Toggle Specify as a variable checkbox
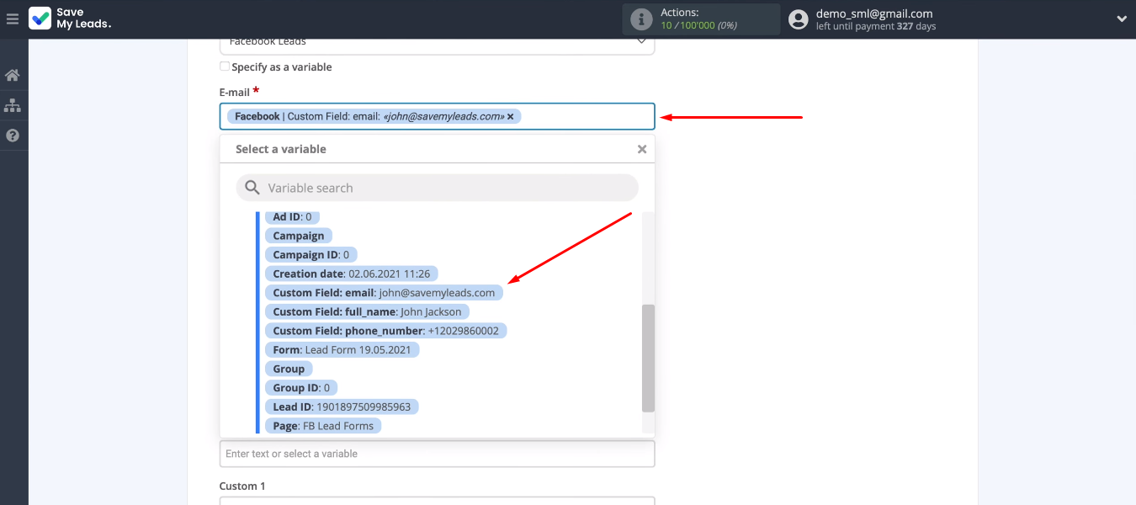This screenshot has height=505, width=1136. [225, 66]
